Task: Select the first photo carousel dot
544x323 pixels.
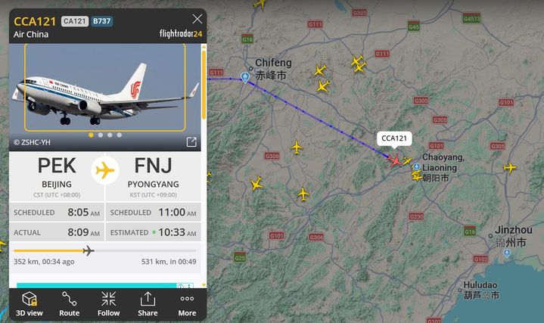Action: (x=91, y=135)
